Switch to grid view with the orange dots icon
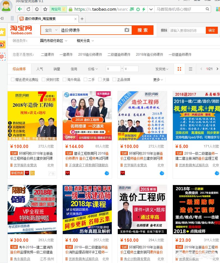 click(x=179, y=69)
